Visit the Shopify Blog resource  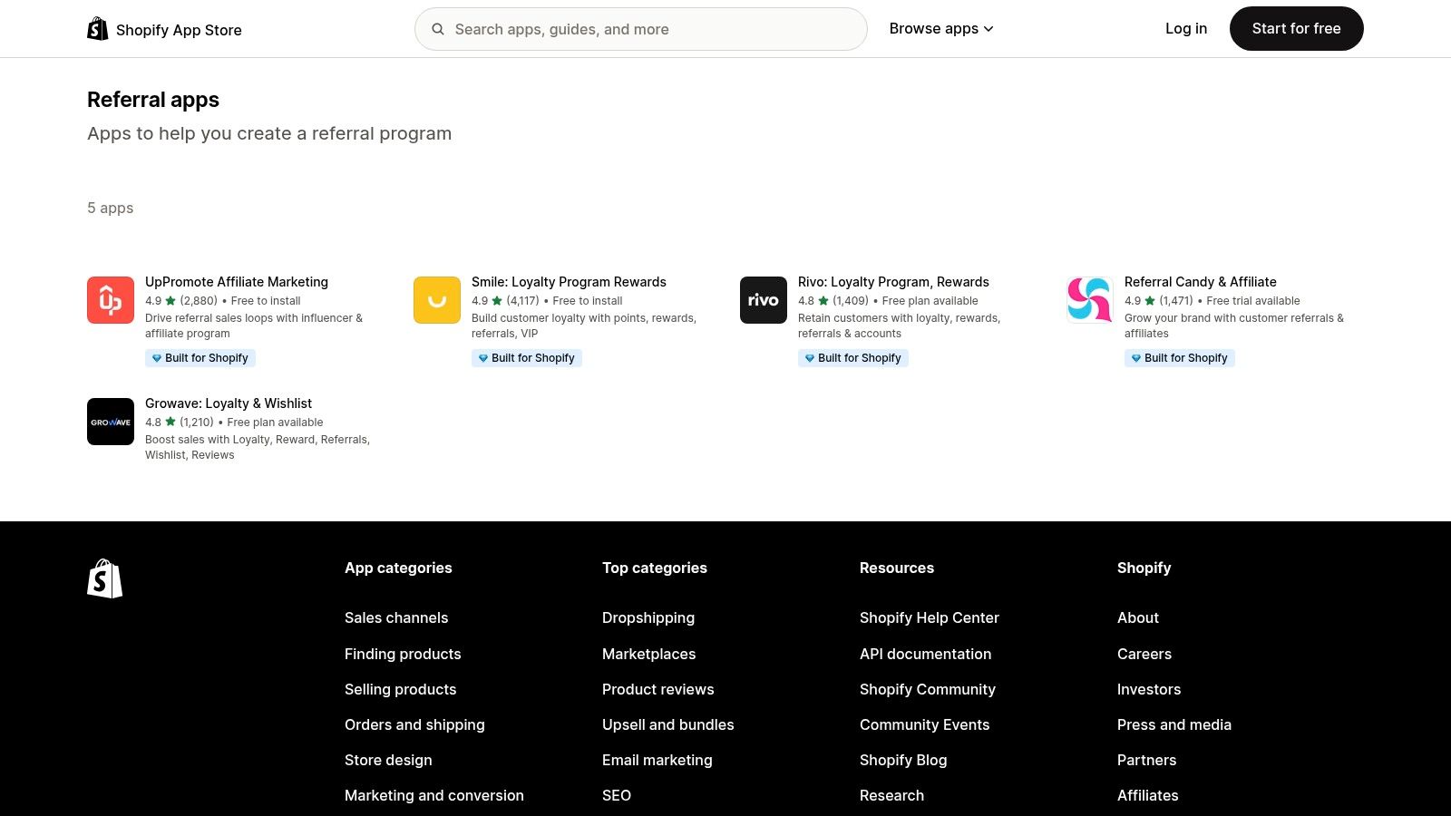902,760
